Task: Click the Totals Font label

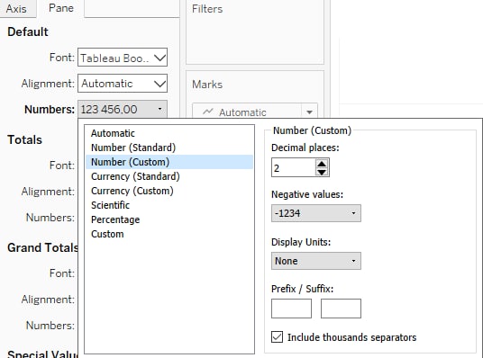Action: click(x=62, y=166)
